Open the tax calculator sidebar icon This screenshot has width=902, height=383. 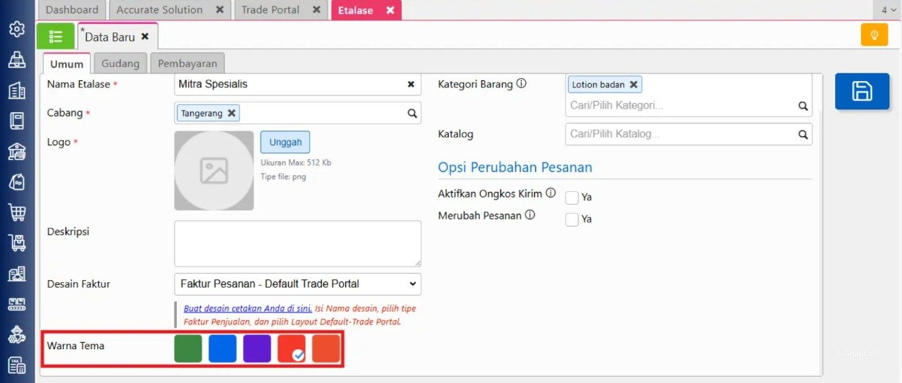click(17, 365)
